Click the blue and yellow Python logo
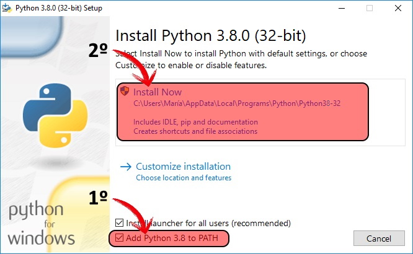413x254 pixels. (55, 115)
